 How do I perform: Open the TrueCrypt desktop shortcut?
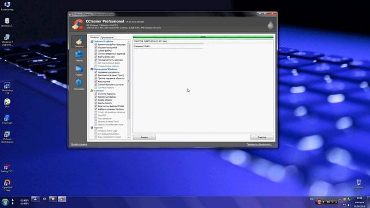pyautogui.click(x=7, y=120)
